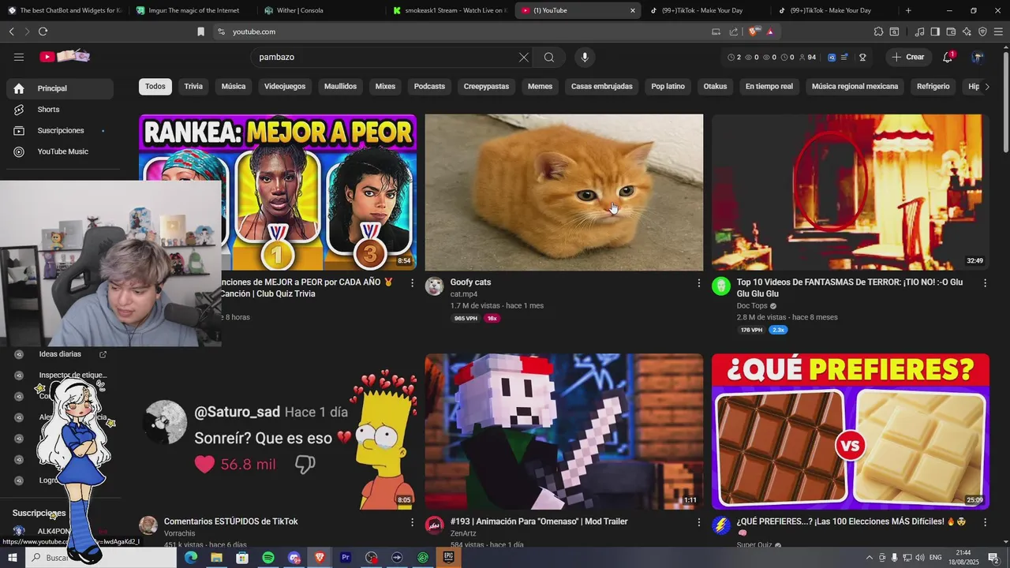Go to YouTube home via the logo
The height and width of the screenshot is (568, 1010).
[x=65, y=57]
